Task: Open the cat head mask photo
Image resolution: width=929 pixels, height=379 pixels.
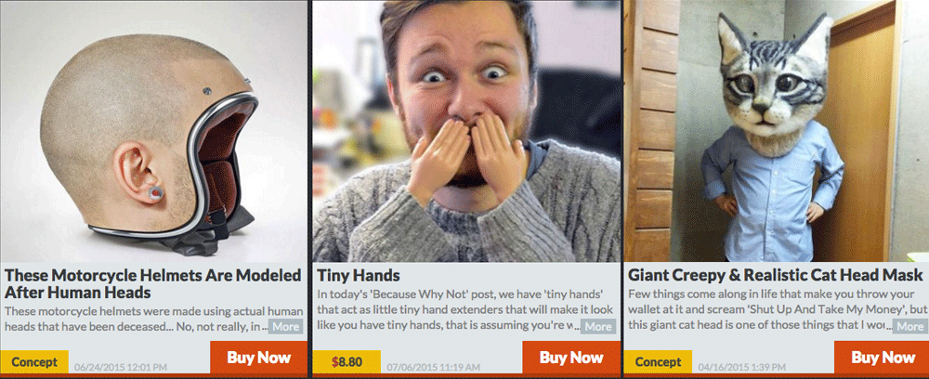Action: [777, 131]
